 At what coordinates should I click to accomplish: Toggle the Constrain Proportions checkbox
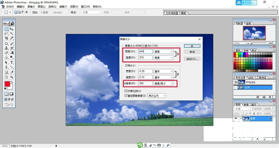coord(126,91)
